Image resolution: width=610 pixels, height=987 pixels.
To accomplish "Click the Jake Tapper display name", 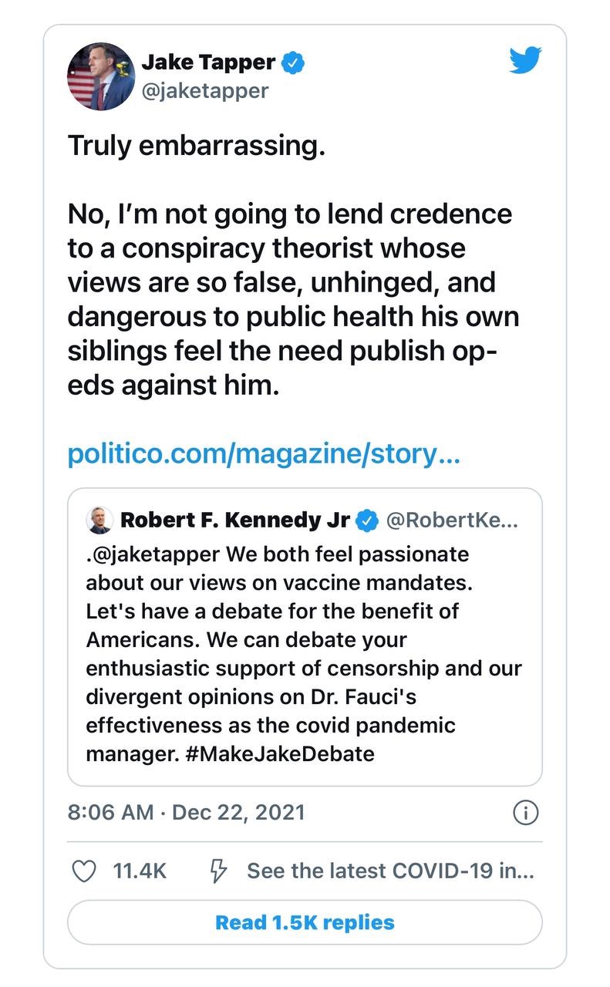I will click(207, 63).
